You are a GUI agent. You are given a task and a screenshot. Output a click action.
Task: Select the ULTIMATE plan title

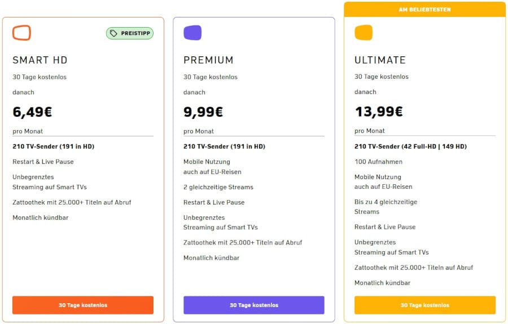[380, 60]
